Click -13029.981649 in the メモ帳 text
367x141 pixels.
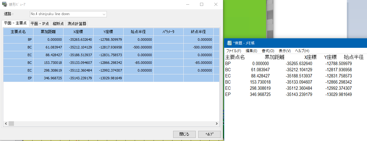point(339,94)
